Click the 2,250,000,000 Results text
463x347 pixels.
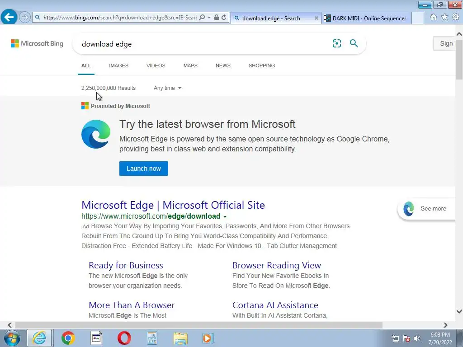[x=109, y=88]
